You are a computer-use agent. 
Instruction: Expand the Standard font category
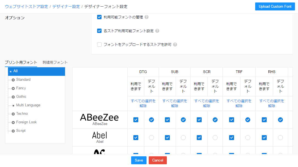[x=13, y=80]
